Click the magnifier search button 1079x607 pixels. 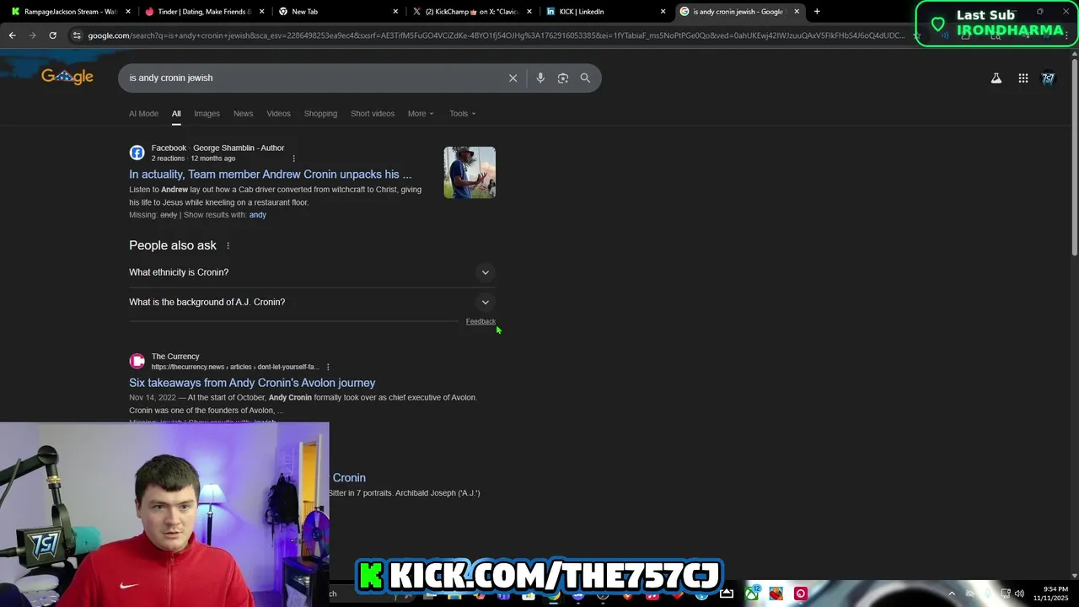(x=585, y=78)
